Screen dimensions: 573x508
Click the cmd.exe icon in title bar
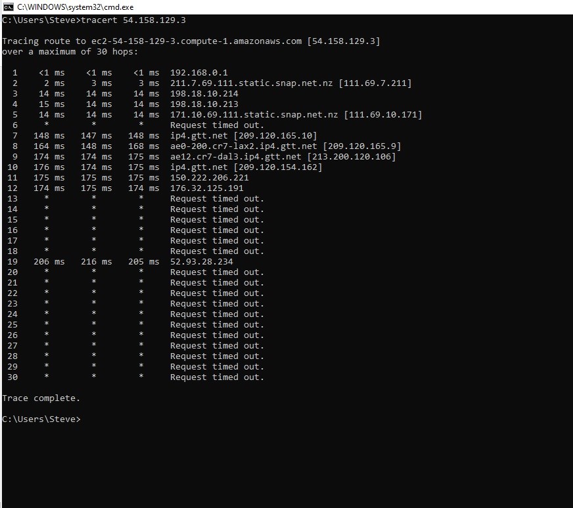pos(8,7)
